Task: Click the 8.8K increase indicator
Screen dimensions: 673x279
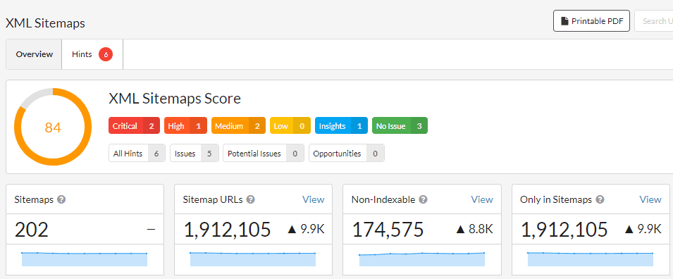Action: pyautogui.click(x=475, y=230)
